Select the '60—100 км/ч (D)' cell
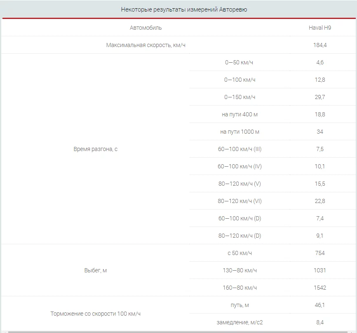The height and width of the screenshot is (333, 357). 240,218
